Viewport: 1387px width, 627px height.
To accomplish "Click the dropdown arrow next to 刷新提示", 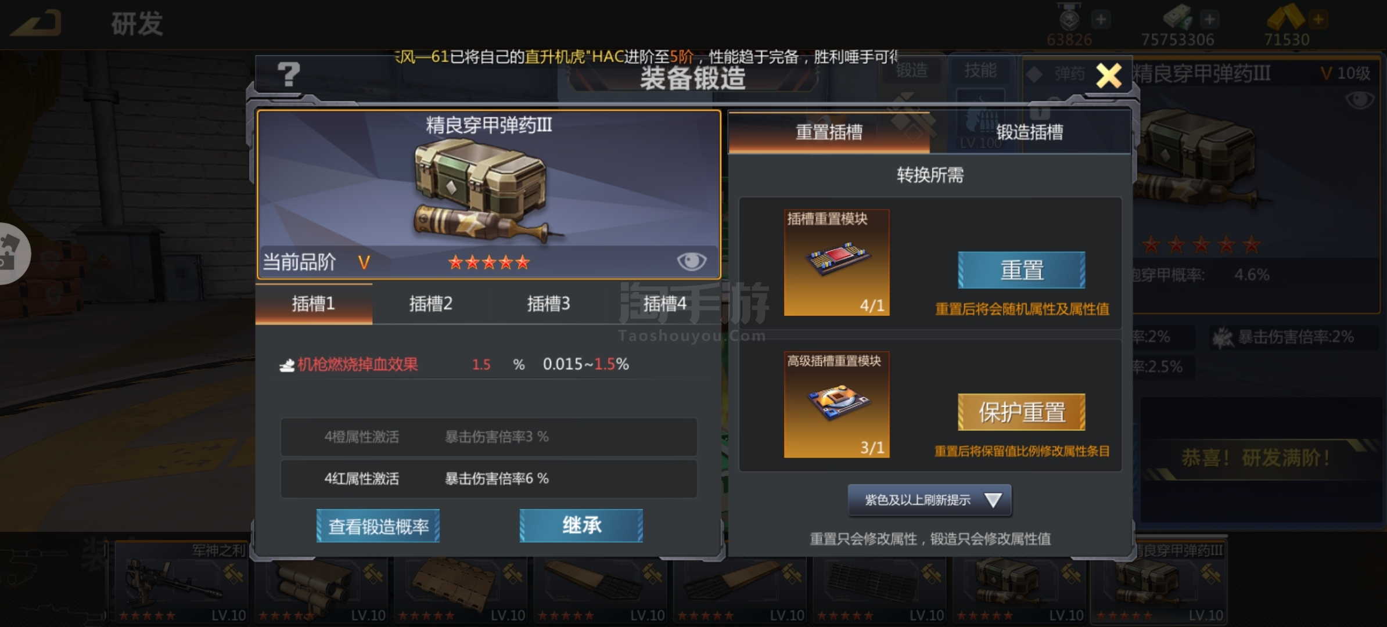I will [993, 500].
